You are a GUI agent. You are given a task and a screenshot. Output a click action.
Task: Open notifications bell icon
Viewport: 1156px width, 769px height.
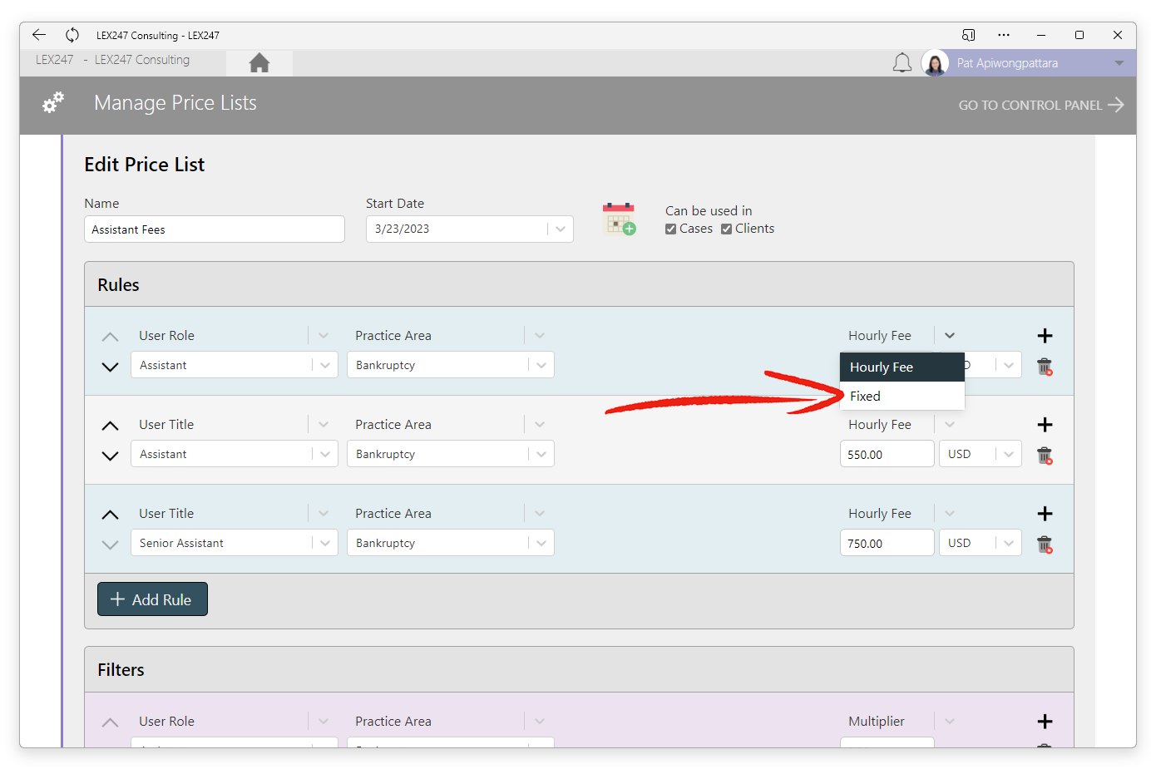902,63
